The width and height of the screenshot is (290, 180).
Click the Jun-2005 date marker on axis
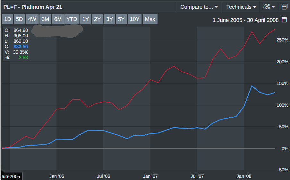click(11, 176)
